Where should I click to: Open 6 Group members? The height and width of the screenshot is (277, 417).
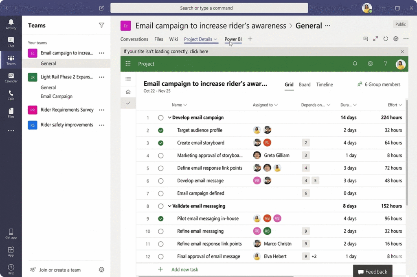[x=379, y=84]
